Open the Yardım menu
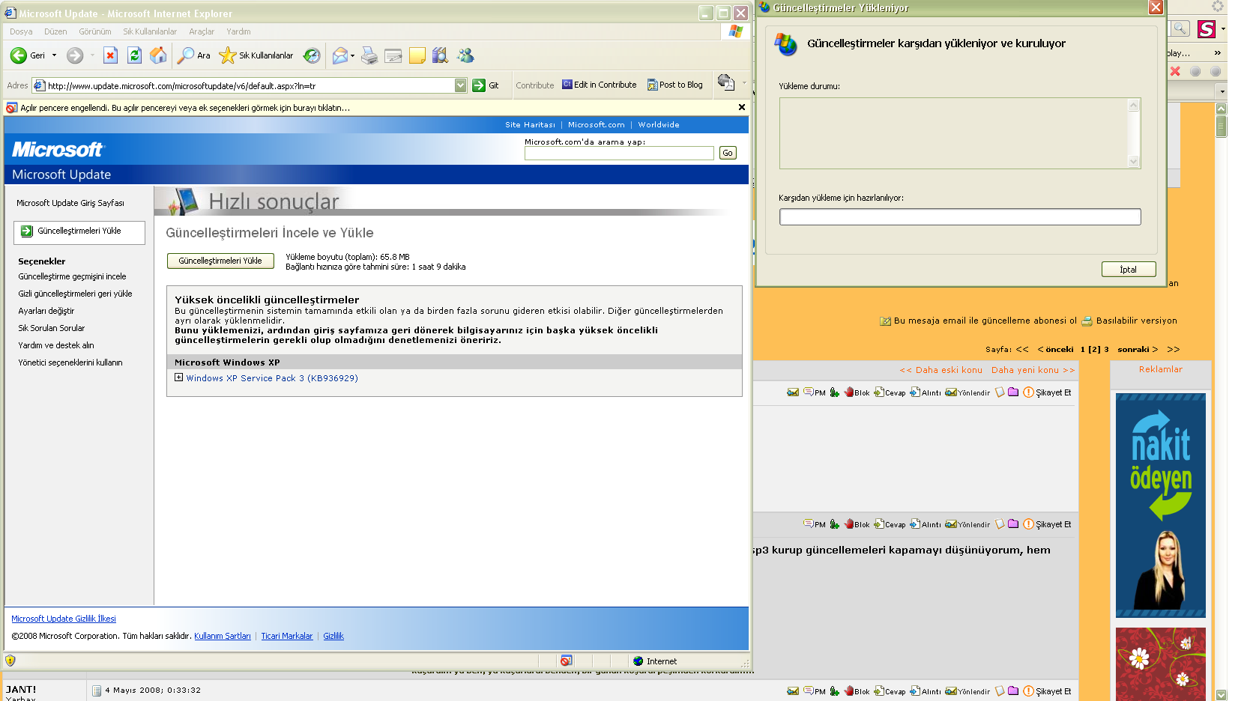The height and width of the screenshot is (701, 1259). [238, 31]
